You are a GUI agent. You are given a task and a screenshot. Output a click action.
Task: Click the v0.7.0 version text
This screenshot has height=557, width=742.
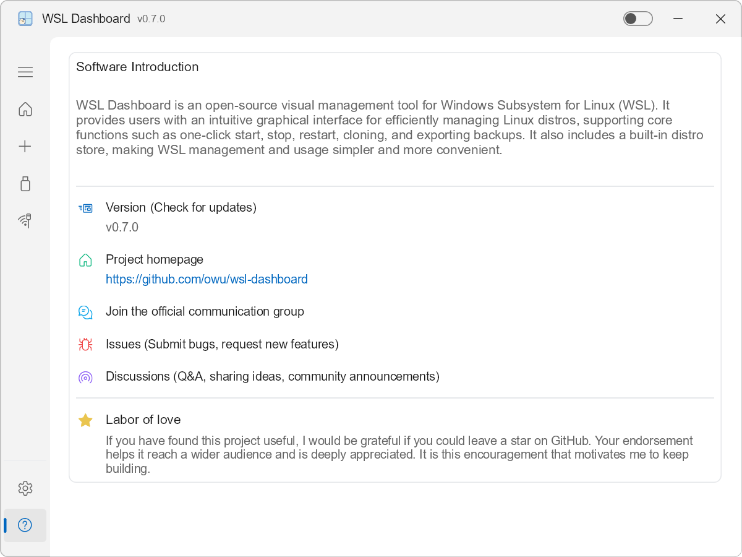click(x=122, y=227)
